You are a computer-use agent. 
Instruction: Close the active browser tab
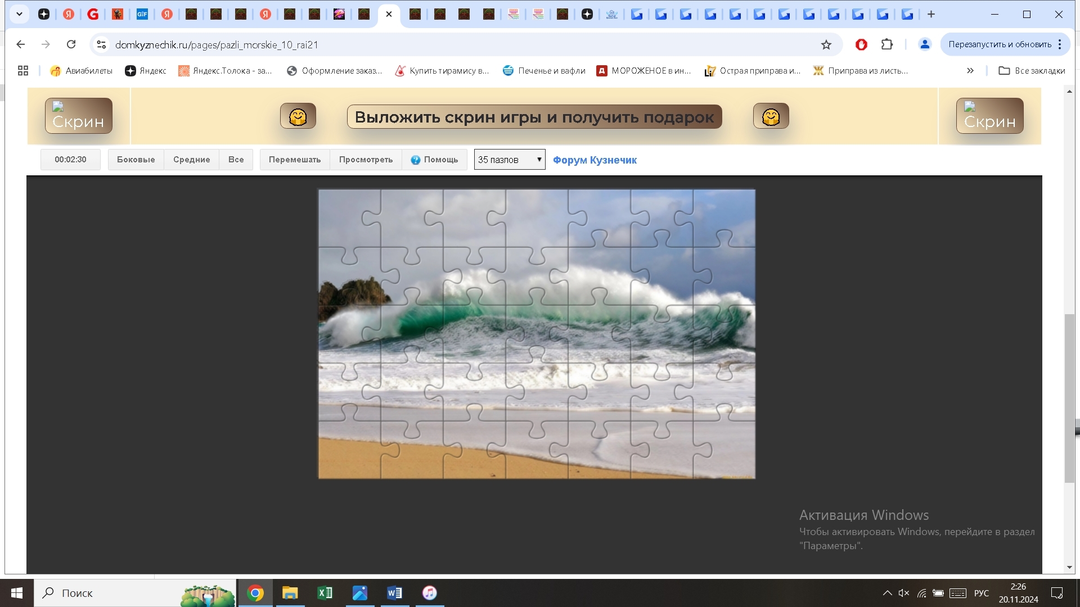pos(389,15)
